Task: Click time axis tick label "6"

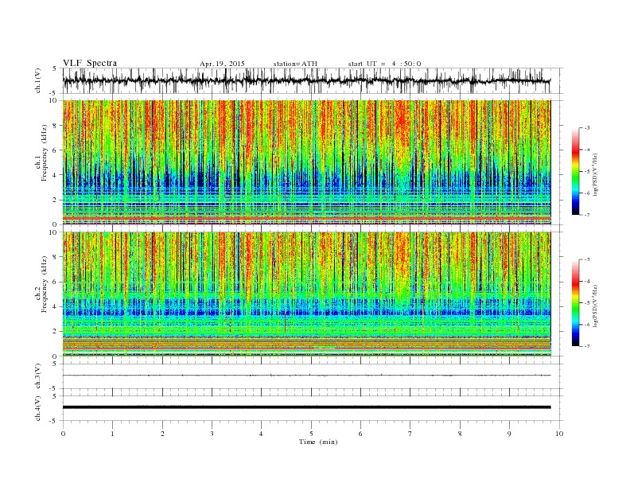Action: [x=360, y=434]
